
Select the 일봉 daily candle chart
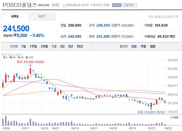tap(134, 46)
